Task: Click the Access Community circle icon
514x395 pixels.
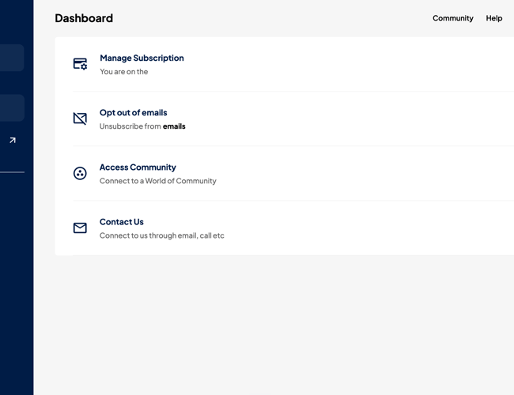Action: point(80,173)
